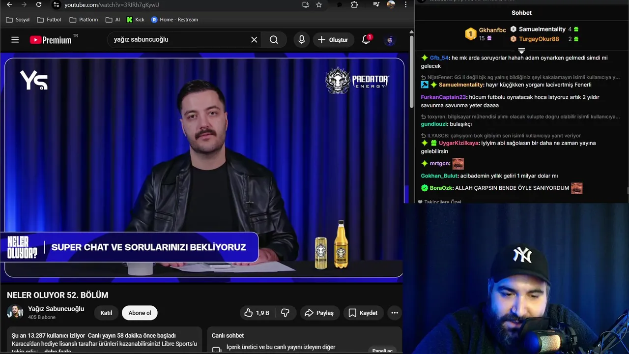This screenshot has width=629, height=354.
Task: Click gundiouzi username in chat
Action: click(x=434, y=124)
